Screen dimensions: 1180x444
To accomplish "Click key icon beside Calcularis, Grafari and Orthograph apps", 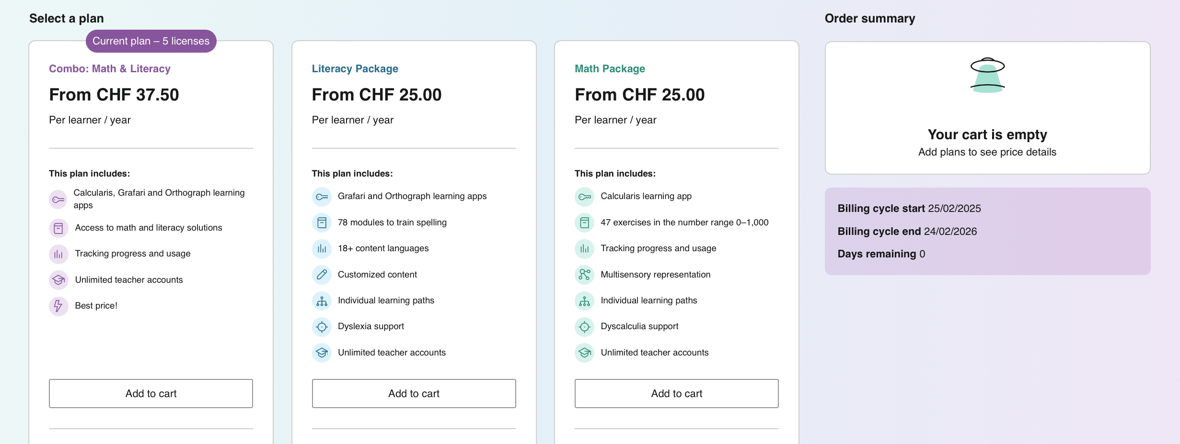I will (x=58, y=200).
